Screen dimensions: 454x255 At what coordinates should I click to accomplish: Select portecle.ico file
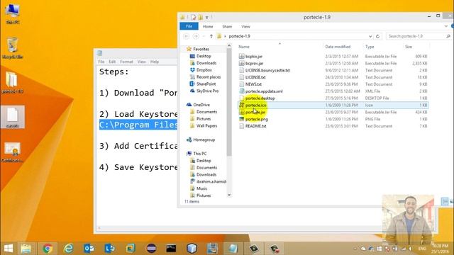255,106
